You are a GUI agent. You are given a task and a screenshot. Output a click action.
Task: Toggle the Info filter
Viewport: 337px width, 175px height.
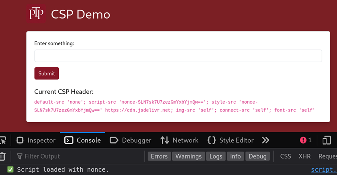[235, 156]
